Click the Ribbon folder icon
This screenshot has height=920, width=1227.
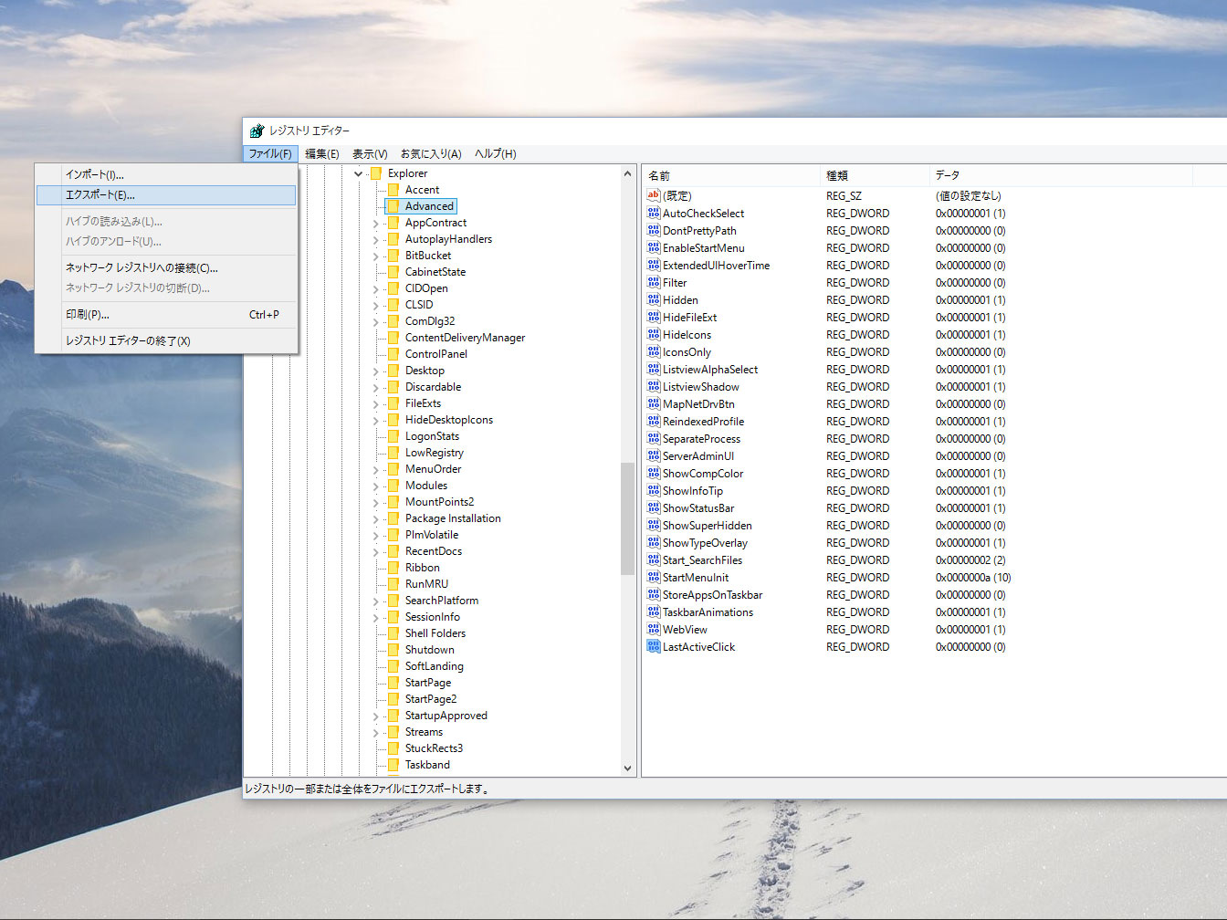click(x=392, y=567)
